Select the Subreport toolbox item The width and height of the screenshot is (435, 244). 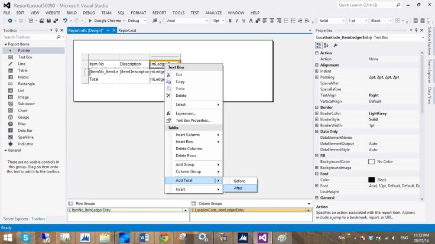point(25,103)
